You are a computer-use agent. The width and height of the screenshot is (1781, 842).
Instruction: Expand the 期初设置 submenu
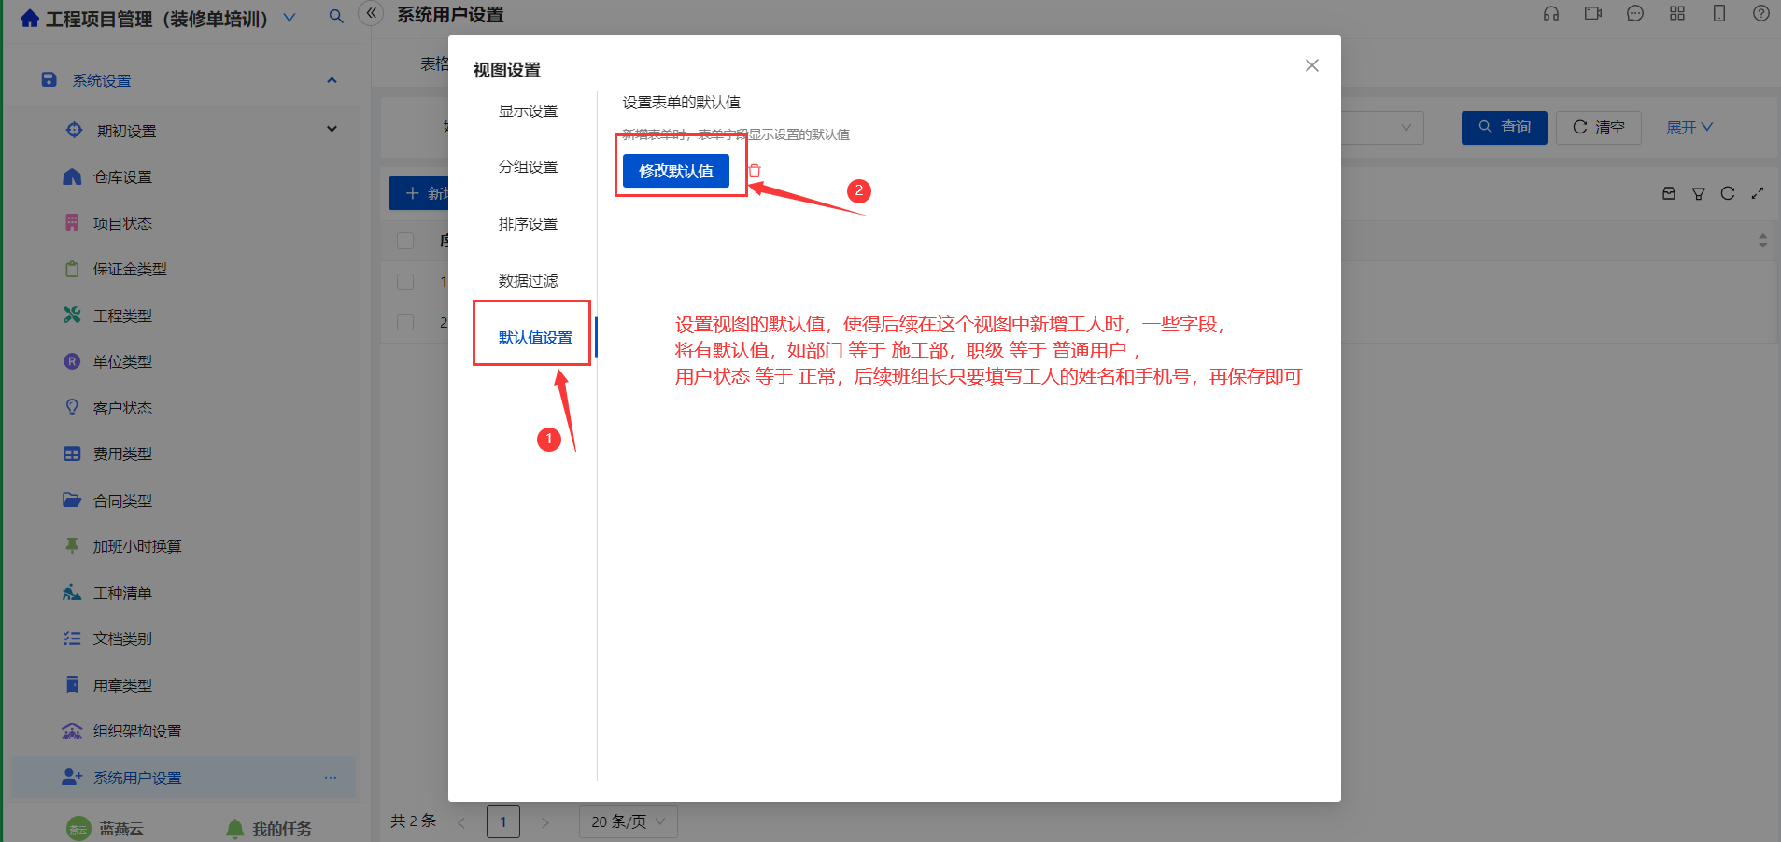pos(332,130)
